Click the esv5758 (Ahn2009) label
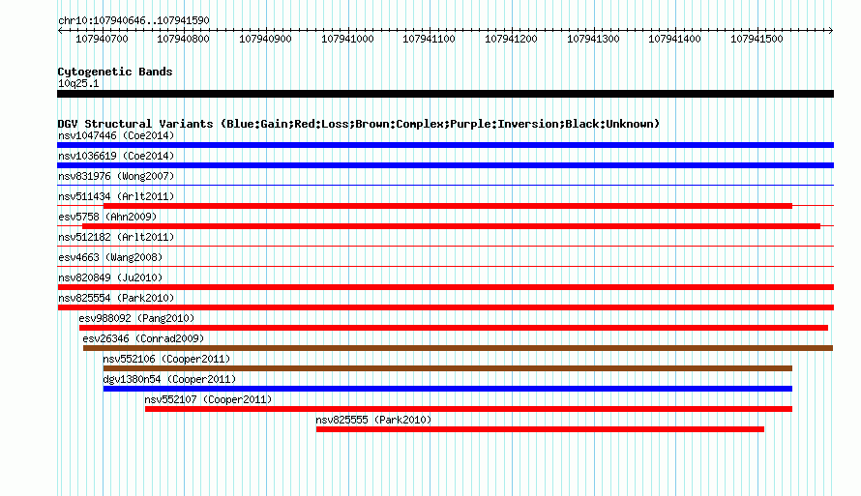The width and height of the screenshot is (861, 496). pos(107,217)
